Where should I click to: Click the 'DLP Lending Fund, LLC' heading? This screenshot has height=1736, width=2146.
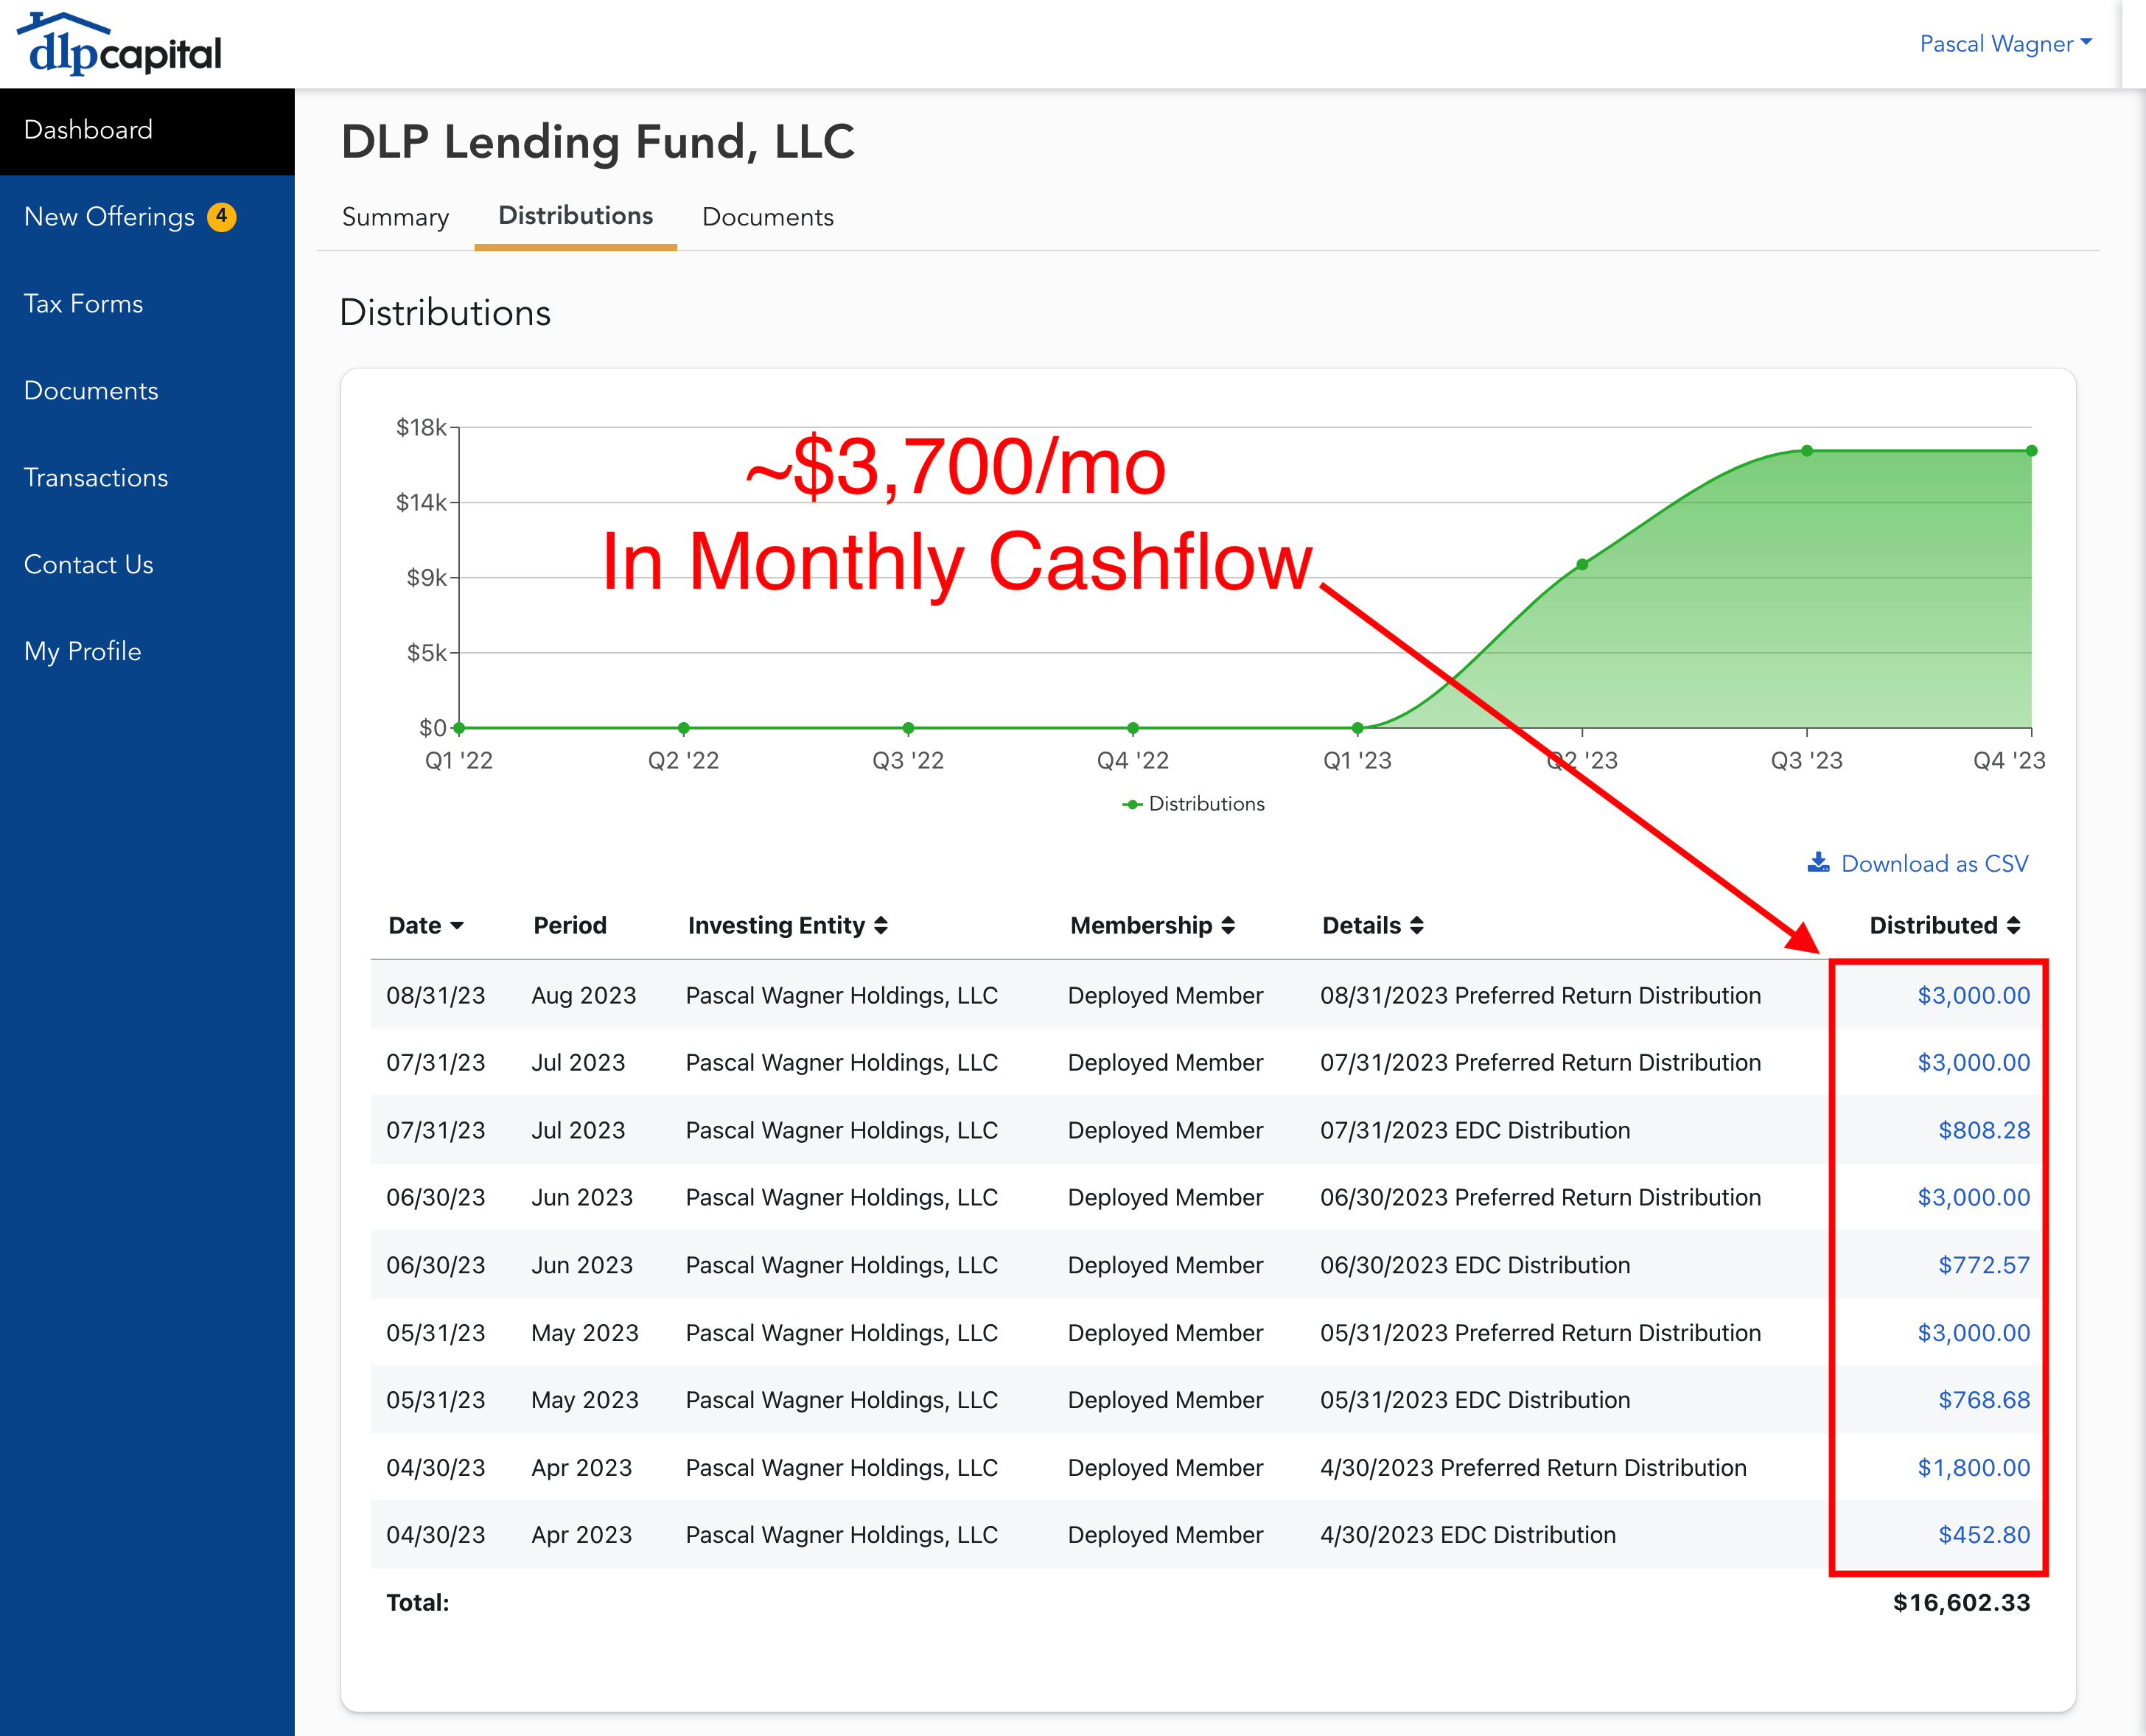(x=597, y=142)
